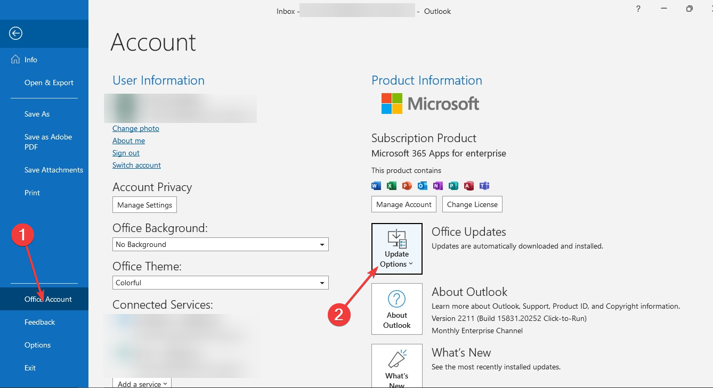Click the What's New megaphone button
The height and width of the screenshot is (388, 713).
click(x=397, y=366)
